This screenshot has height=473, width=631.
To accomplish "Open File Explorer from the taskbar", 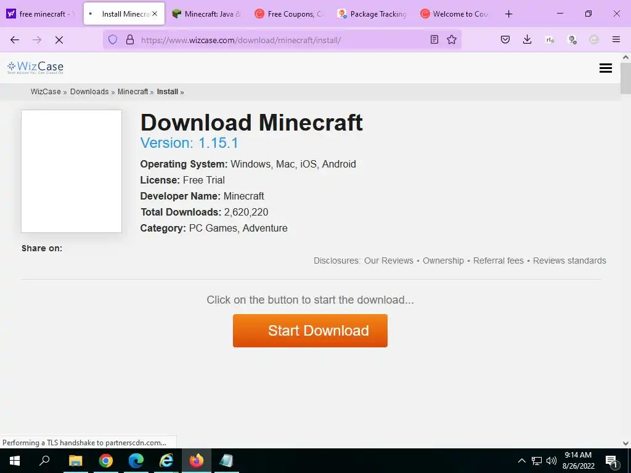I will tap(75, 461).
